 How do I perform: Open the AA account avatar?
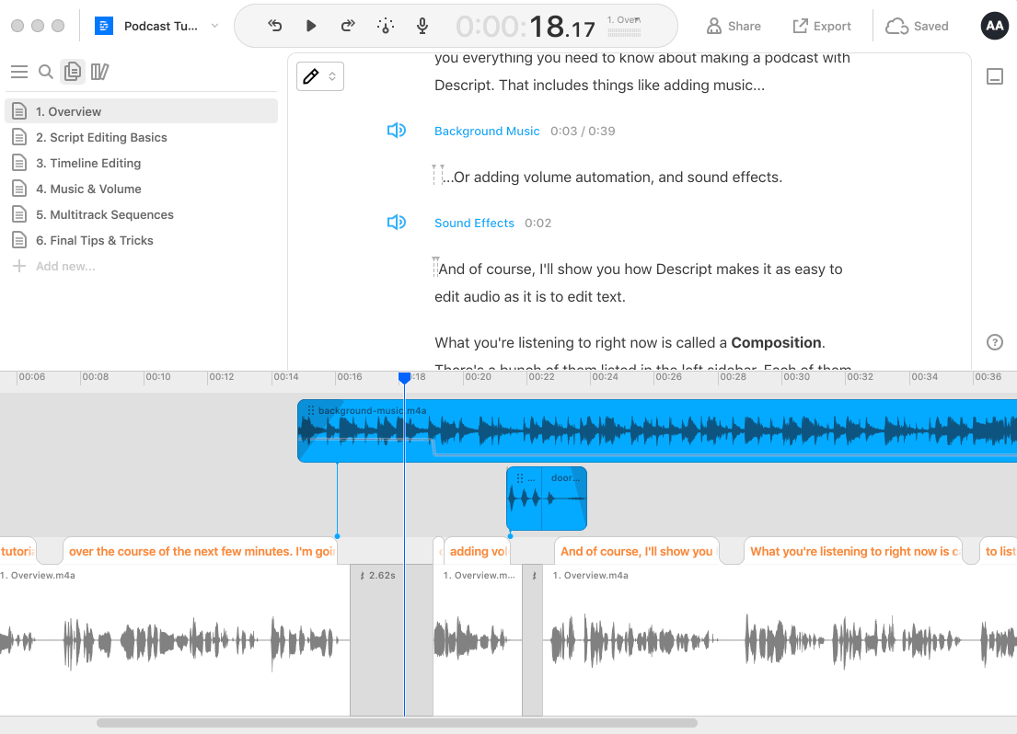(x=994, y=26)
